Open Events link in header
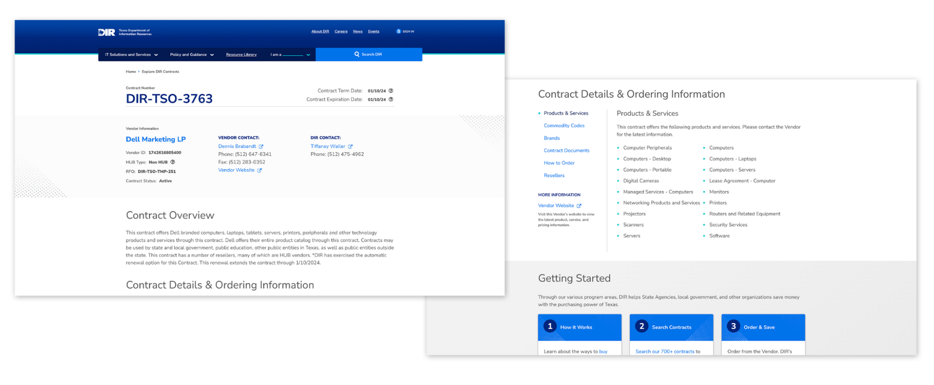The image size is (934, 385). click(374, 31)
